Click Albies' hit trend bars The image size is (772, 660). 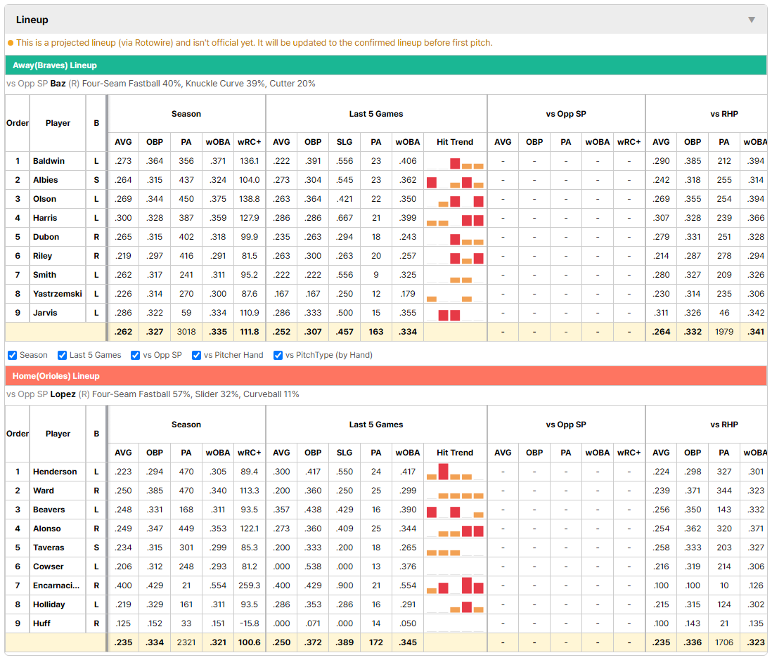[x=455, y=180]
